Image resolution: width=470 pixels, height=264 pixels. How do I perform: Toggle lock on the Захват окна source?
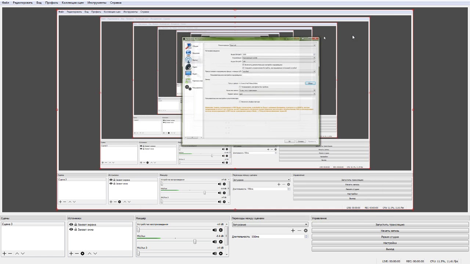point(76,230)
